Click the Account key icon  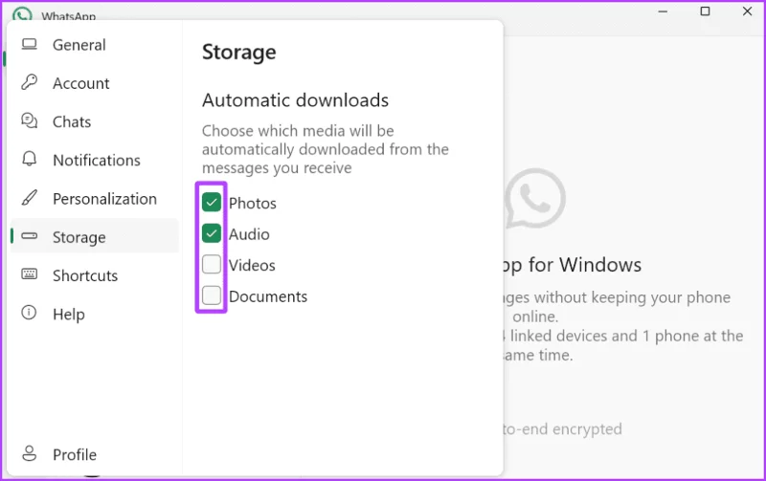pos(30,82)
